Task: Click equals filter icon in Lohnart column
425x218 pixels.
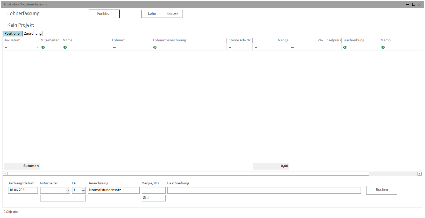Action: 114,47
